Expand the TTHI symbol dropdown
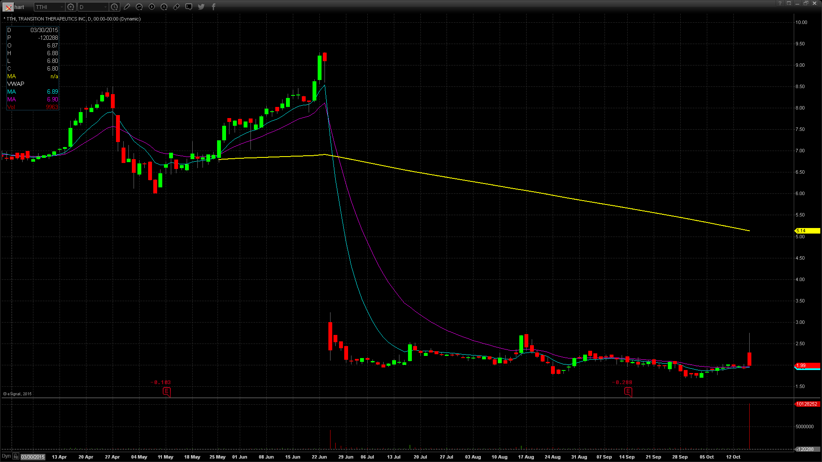This screenshot has width=822, height=462. point(62,7)
